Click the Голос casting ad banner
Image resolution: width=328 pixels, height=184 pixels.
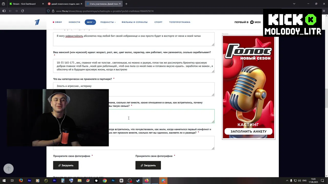249,87
